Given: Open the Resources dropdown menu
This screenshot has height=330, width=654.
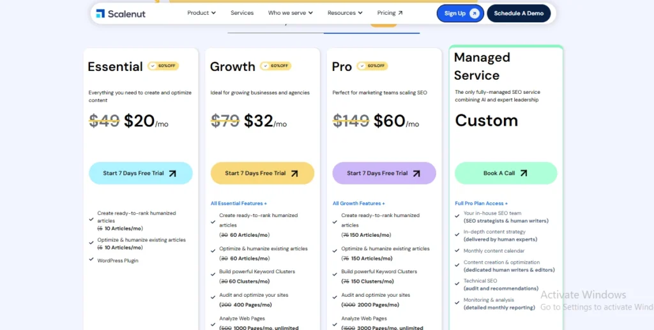Looking at the screenshot, I should pos(345,13).
